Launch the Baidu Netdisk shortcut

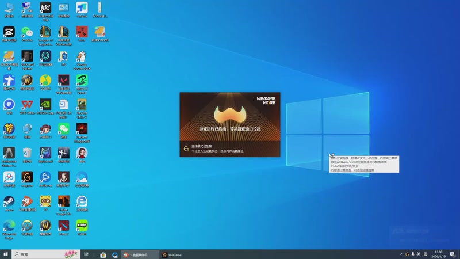(x=9, y=179)
